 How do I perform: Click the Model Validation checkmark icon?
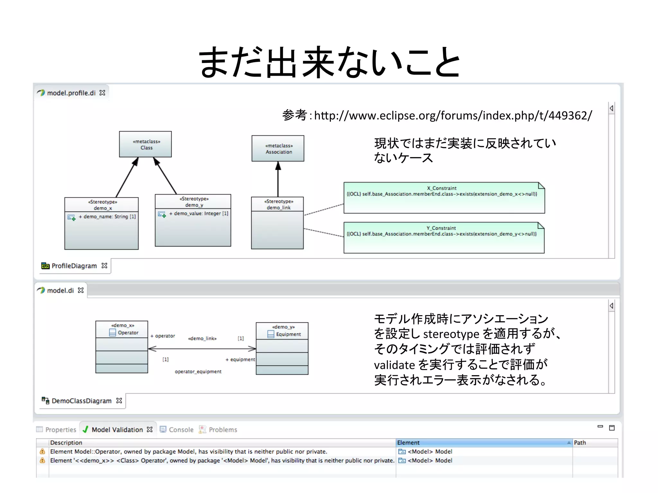pos(85,429)
